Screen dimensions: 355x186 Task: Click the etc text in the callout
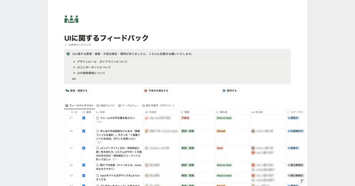click(74, 79)
